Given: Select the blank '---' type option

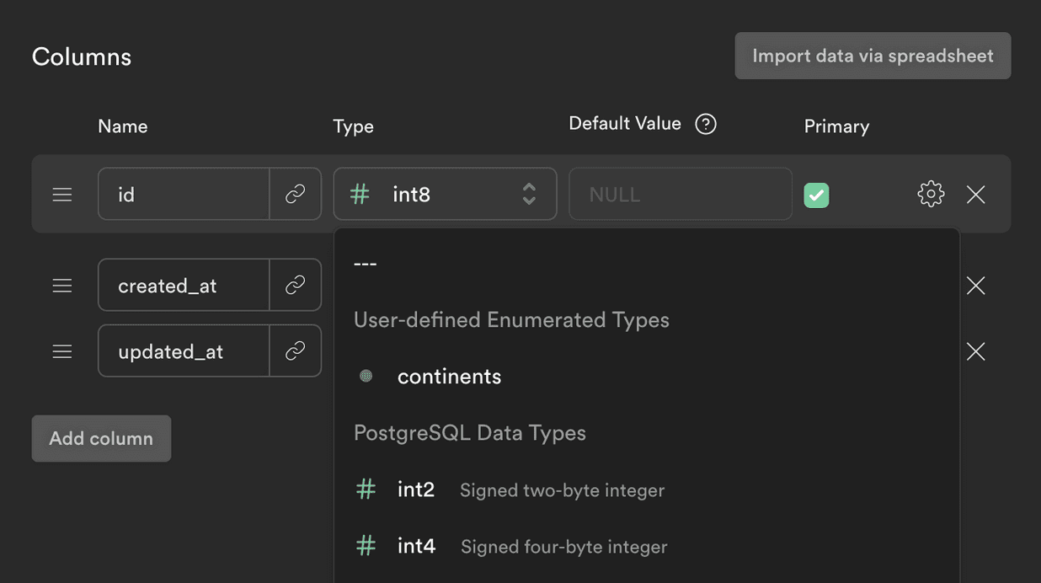Looking at the screenshot, I should point(366,264).
